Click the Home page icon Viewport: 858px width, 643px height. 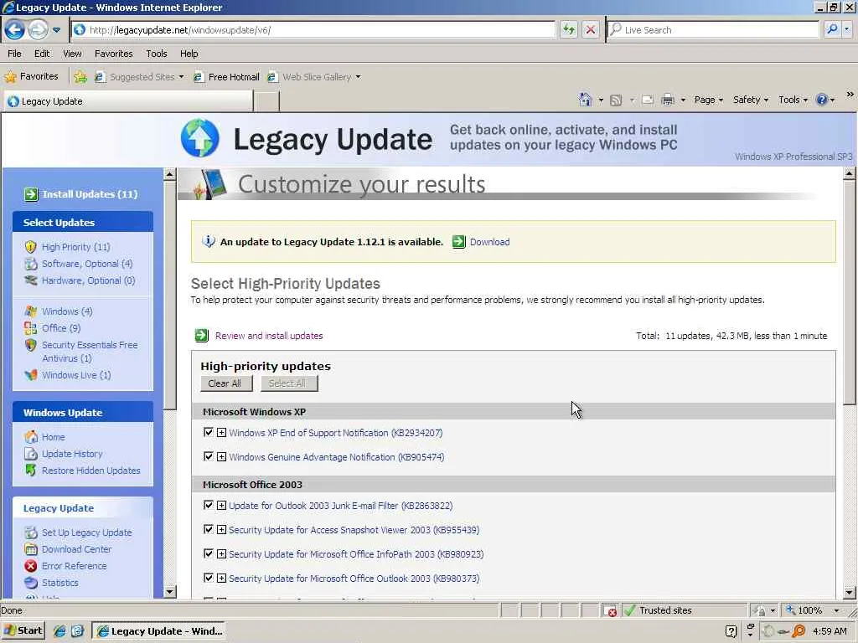click(585, 100)
